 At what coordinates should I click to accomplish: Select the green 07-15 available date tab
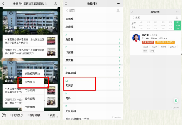click(x=177, y=25)
